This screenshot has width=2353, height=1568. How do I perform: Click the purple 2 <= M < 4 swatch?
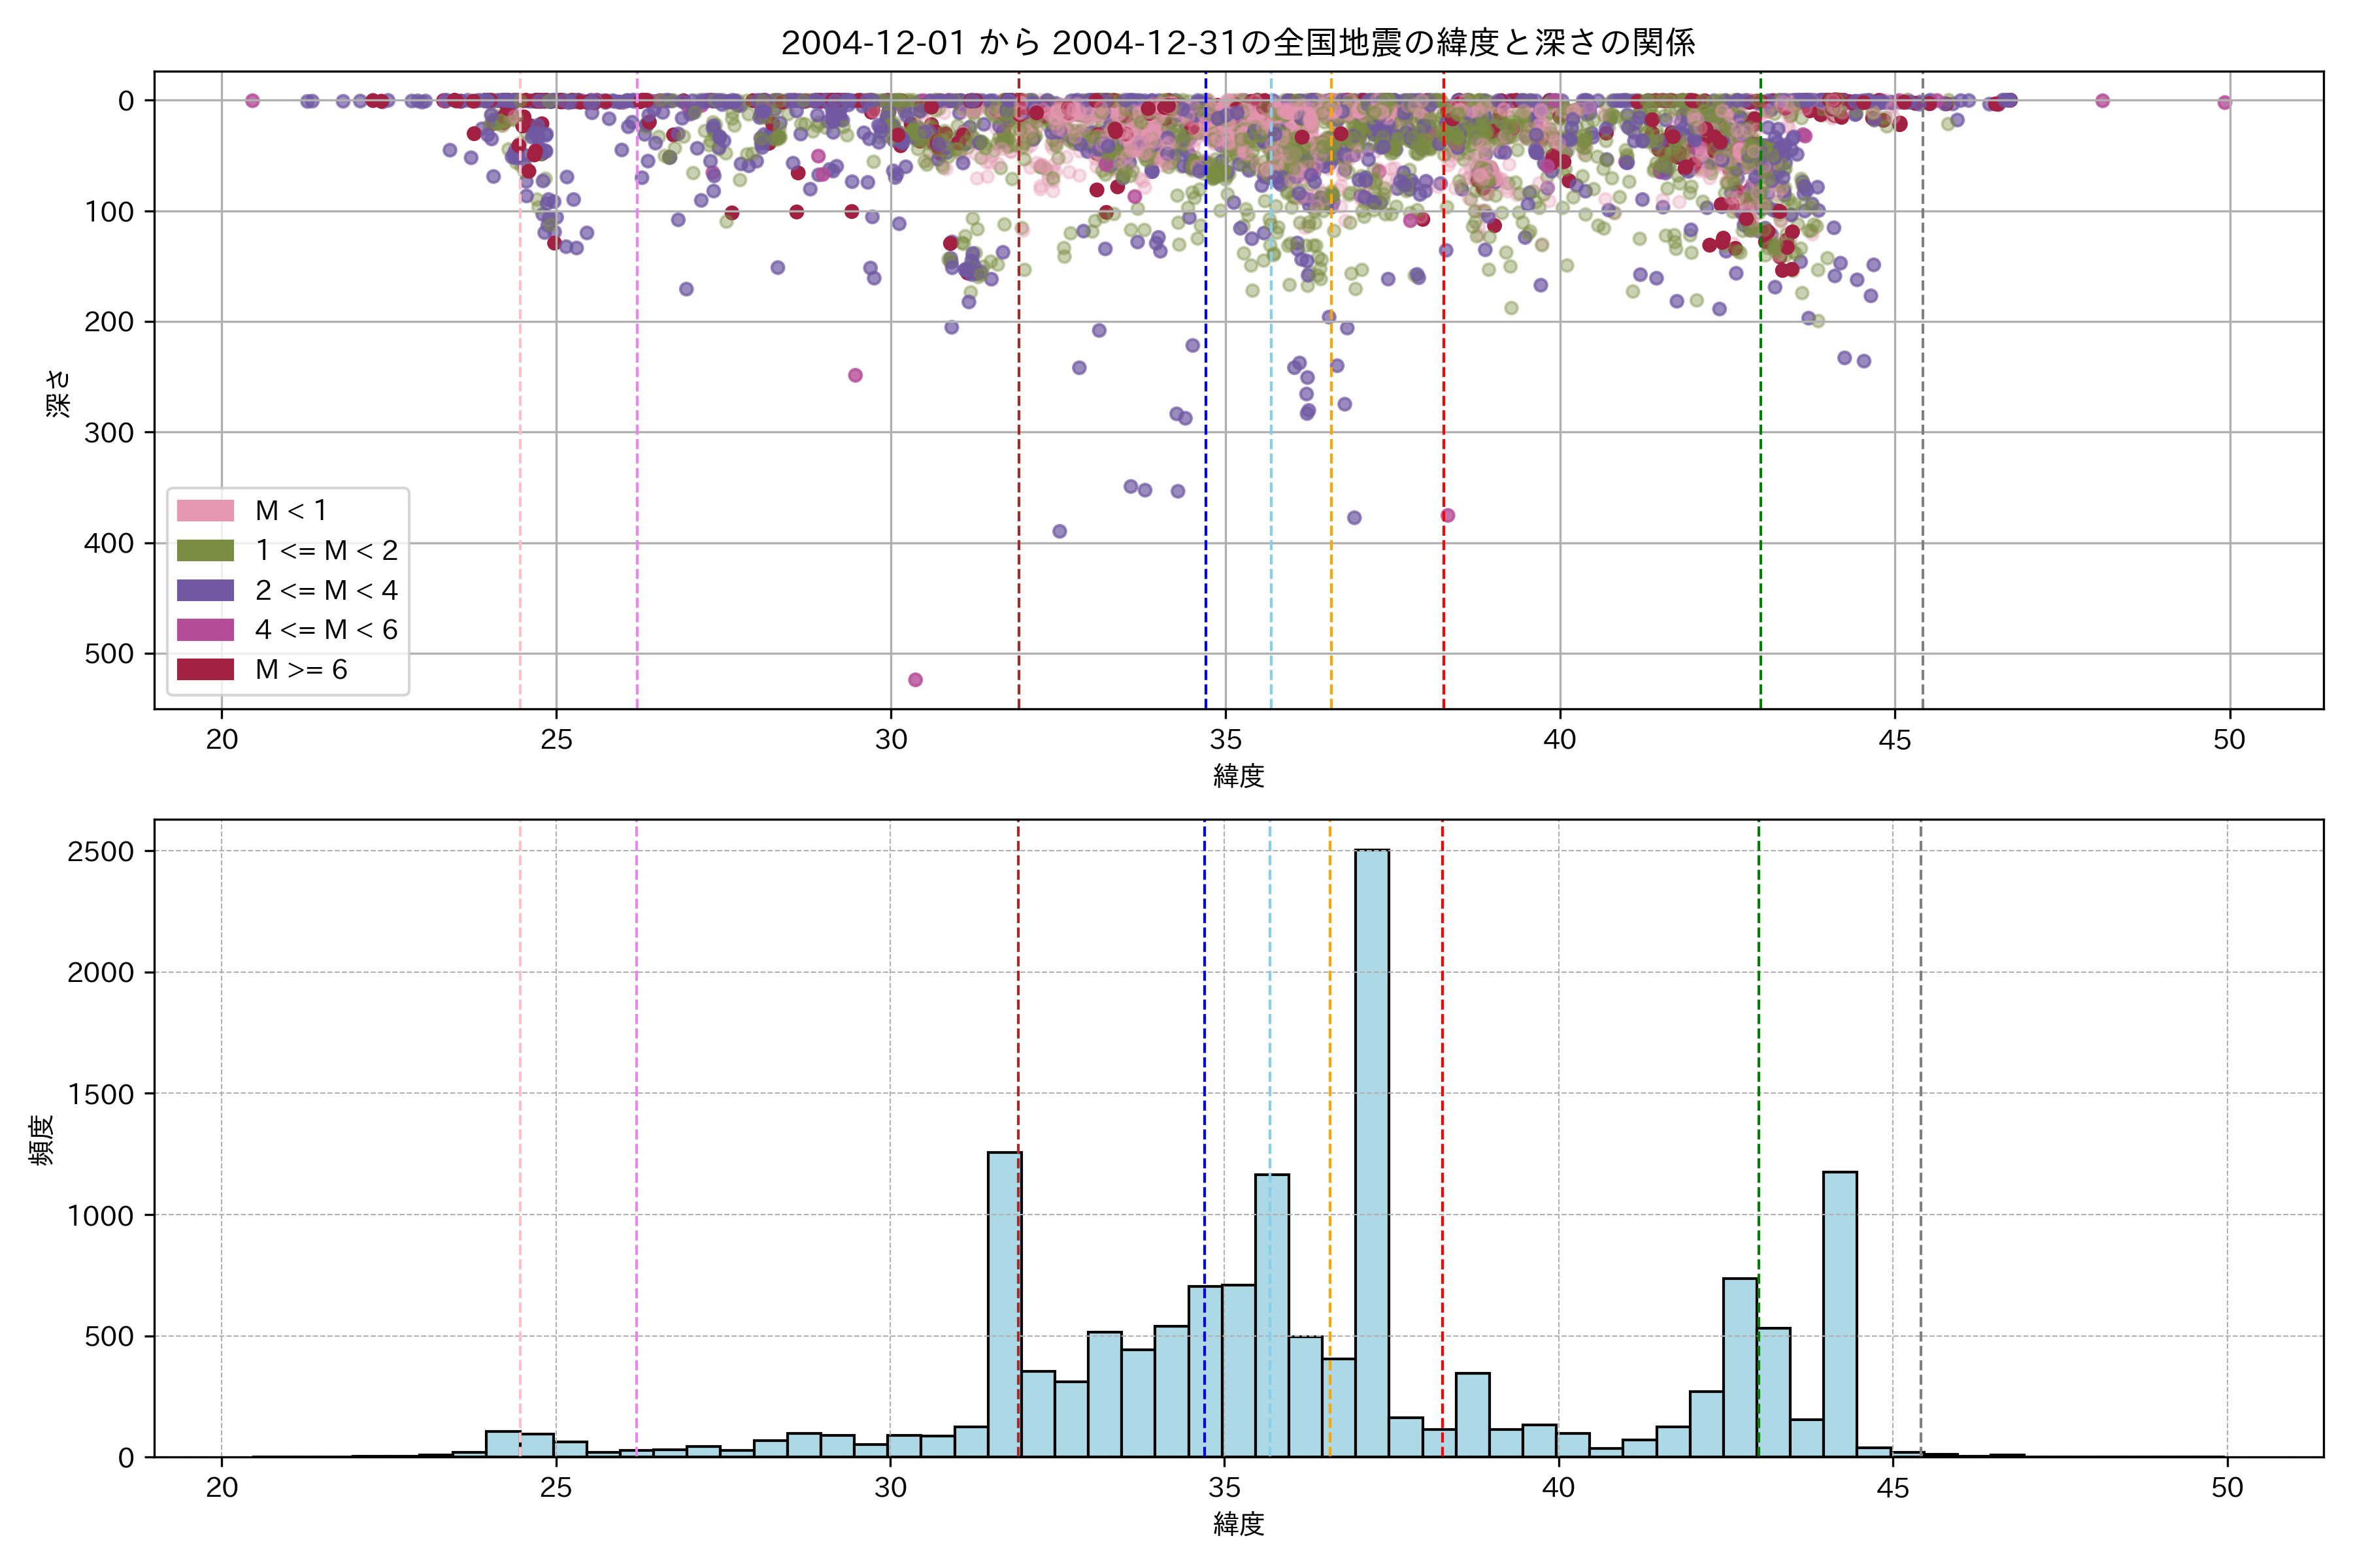[205, 590]
